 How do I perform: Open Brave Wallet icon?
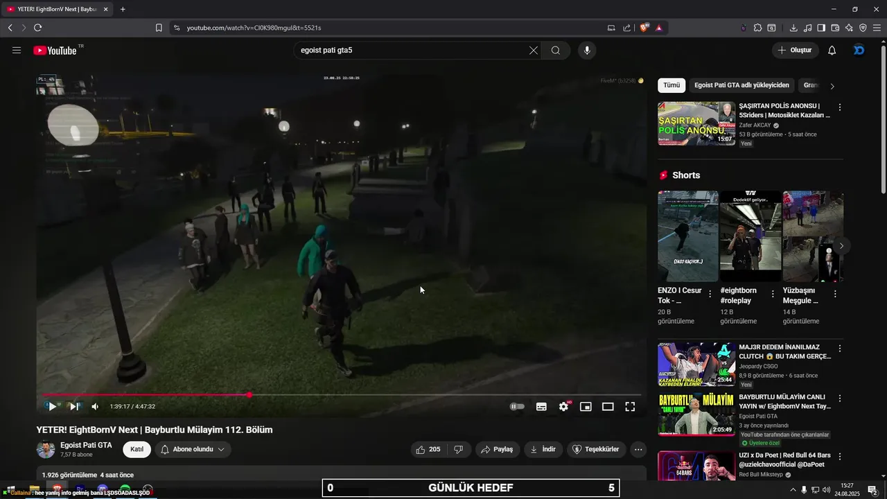point(835,28)
